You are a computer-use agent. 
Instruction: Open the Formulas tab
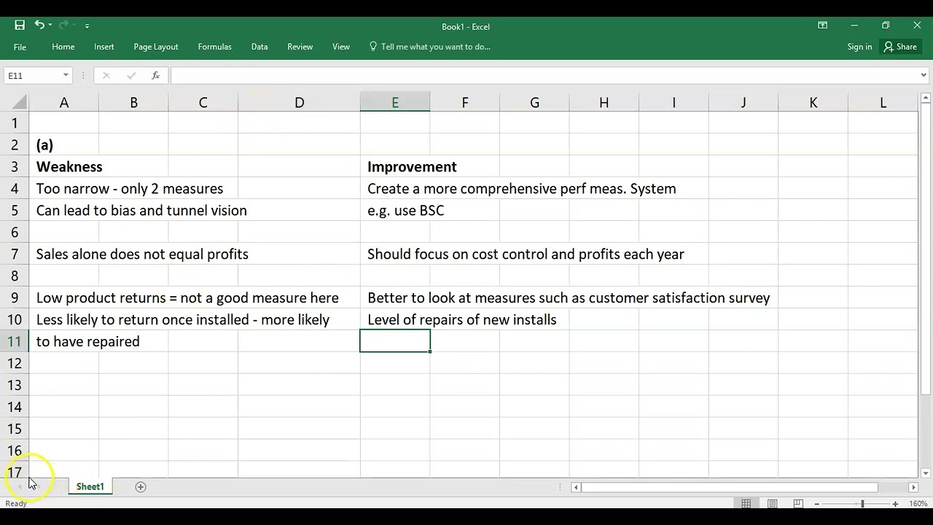(215, 47)
